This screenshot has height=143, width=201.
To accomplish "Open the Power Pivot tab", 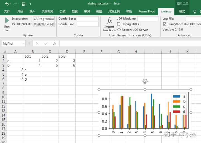I will coord(147,11).
